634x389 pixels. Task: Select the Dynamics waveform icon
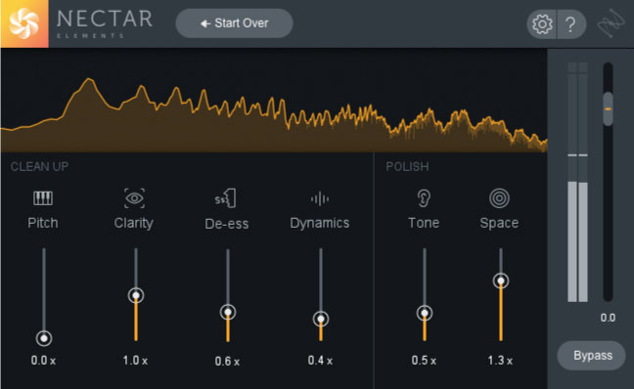(320, 198)
